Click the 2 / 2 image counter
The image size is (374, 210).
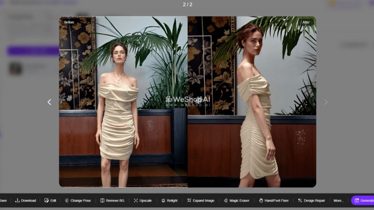tap(187, 4)
